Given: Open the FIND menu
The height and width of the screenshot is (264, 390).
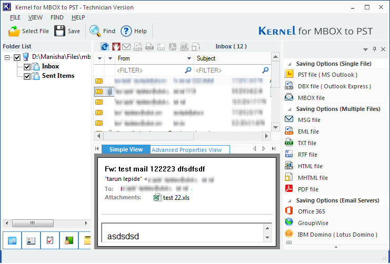Looking at the screenshot, I should (57, 18).
